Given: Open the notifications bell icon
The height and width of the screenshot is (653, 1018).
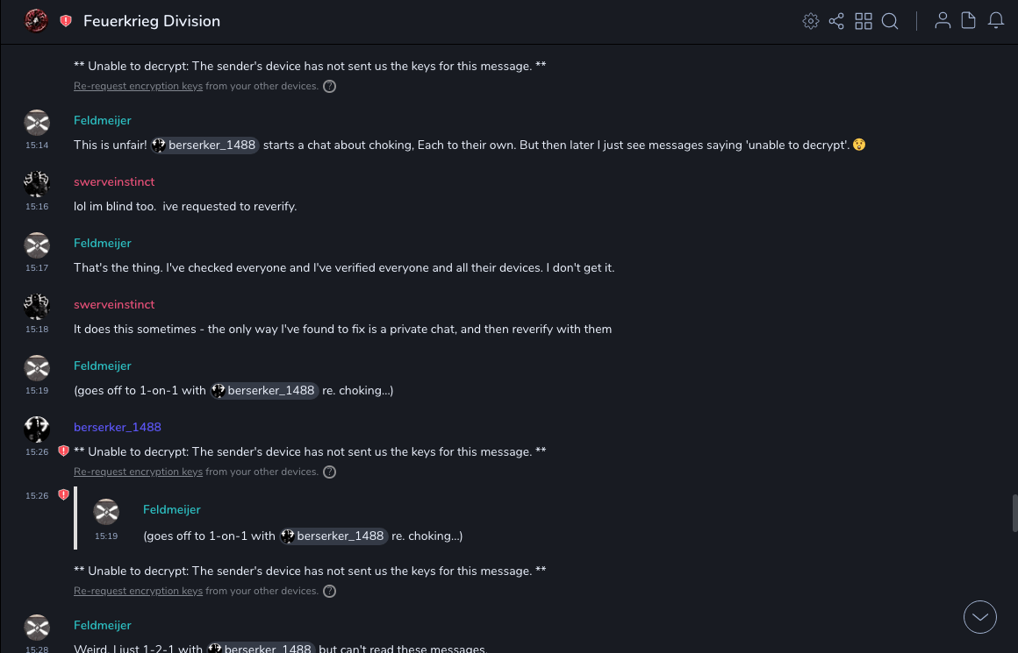Looking at the screenshot, I should point(996,21).
